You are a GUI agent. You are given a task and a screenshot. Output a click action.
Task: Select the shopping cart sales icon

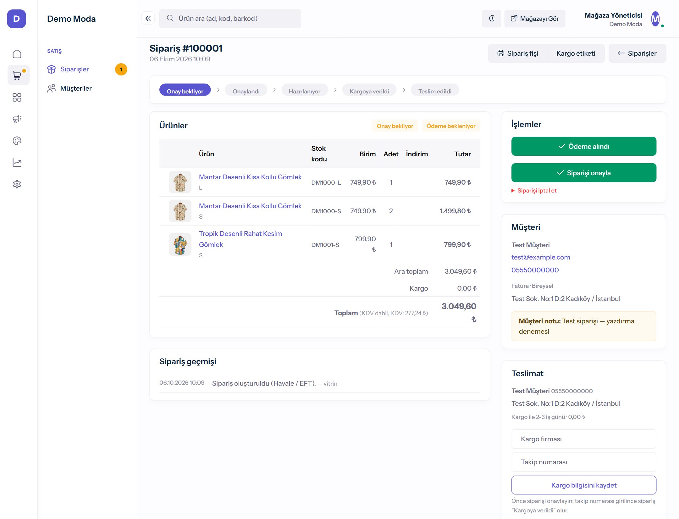click(x=17, y=75)
